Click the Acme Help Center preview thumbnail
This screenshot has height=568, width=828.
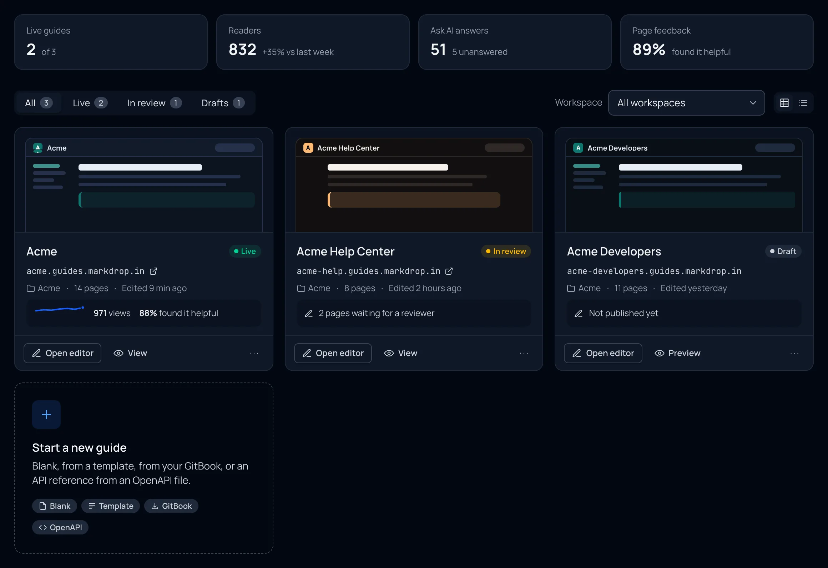(414, 185)
